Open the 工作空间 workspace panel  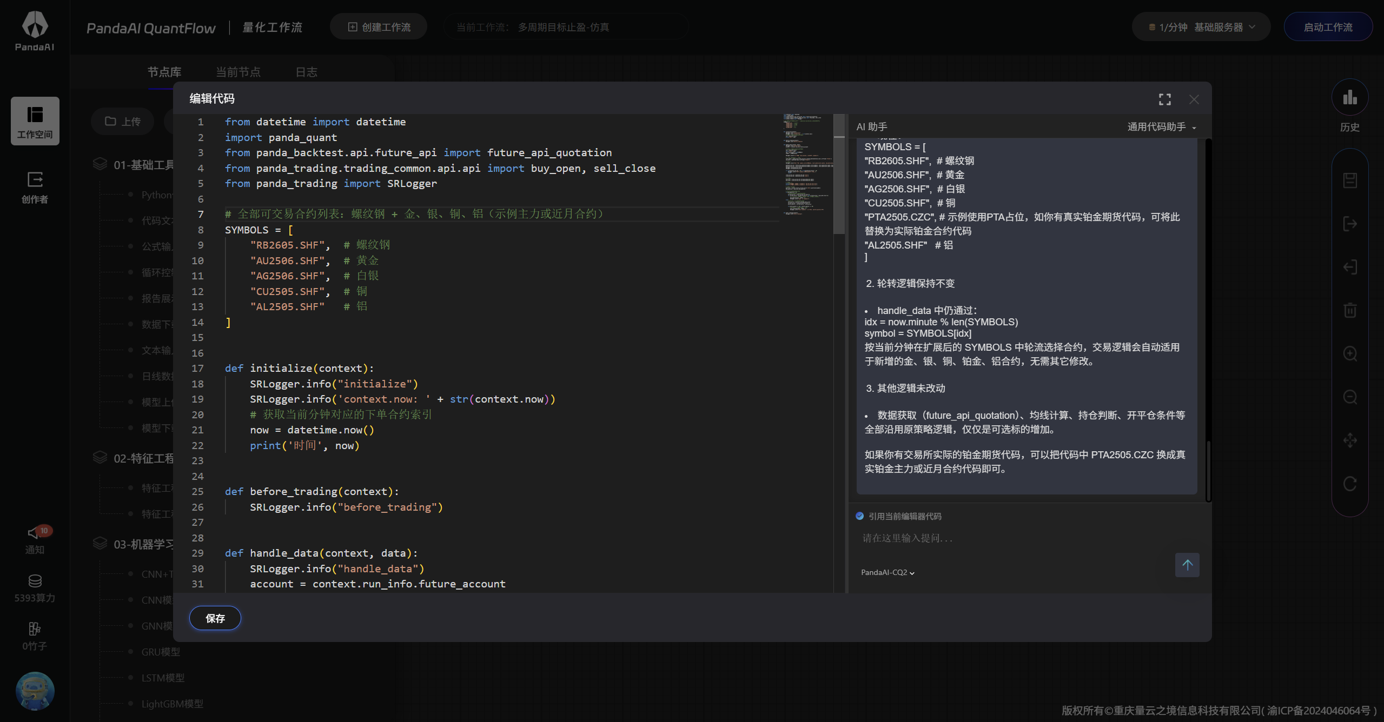point(35,121)
